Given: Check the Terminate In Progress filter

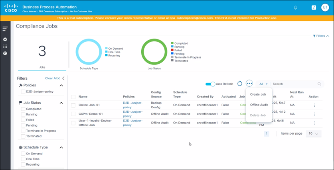Looking at the screenshot, I should click(x=23, y=131).
